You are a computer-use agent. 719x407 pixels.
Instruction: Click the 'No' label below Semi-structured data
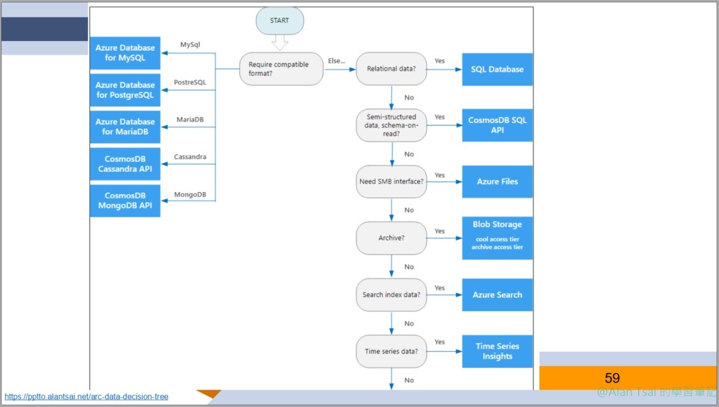tap(409, 154)
